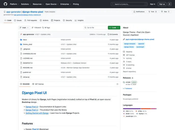This screenshot has width=175, height=130.
Task: Click the purple CSS segment in languages bar
Action: 132,109
